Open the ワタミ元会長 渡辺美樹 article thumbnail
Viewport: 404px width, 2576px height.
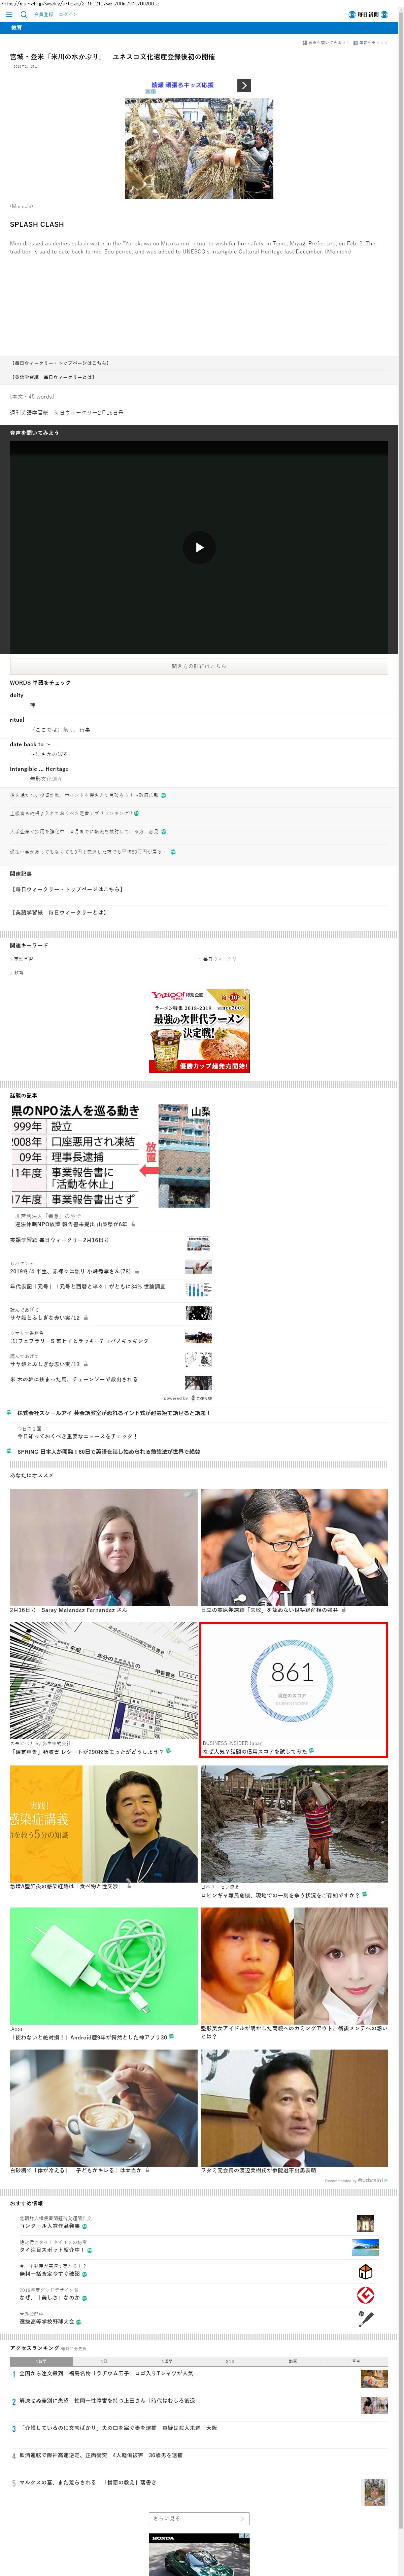point(294,2108)
